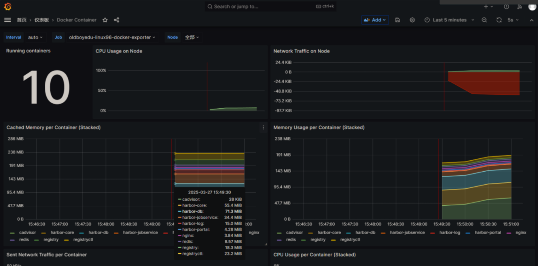Click the Docker Container breadcrumb

tap(77, 20)
